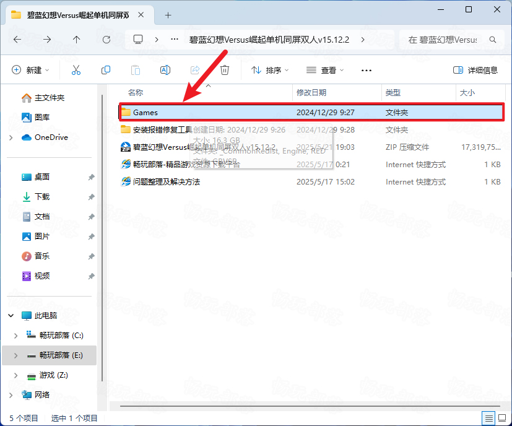
Task: Select the 畅玩部落-精品游戏资源下载平台 shortcut
Action: 311,164
